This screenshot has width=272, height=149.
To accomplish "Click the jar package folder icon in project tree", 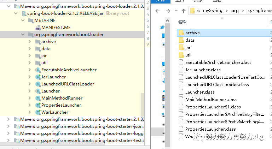I will coord(38,56).
